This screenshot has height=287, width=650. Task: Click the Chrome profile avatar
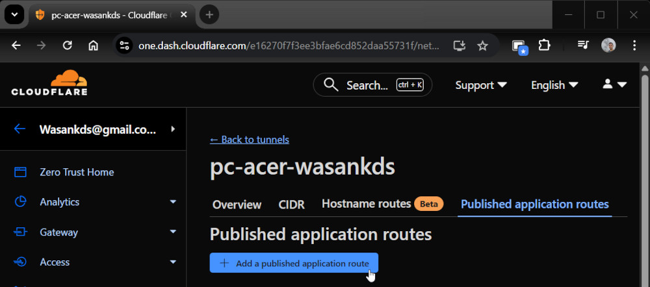pos(608,45)
